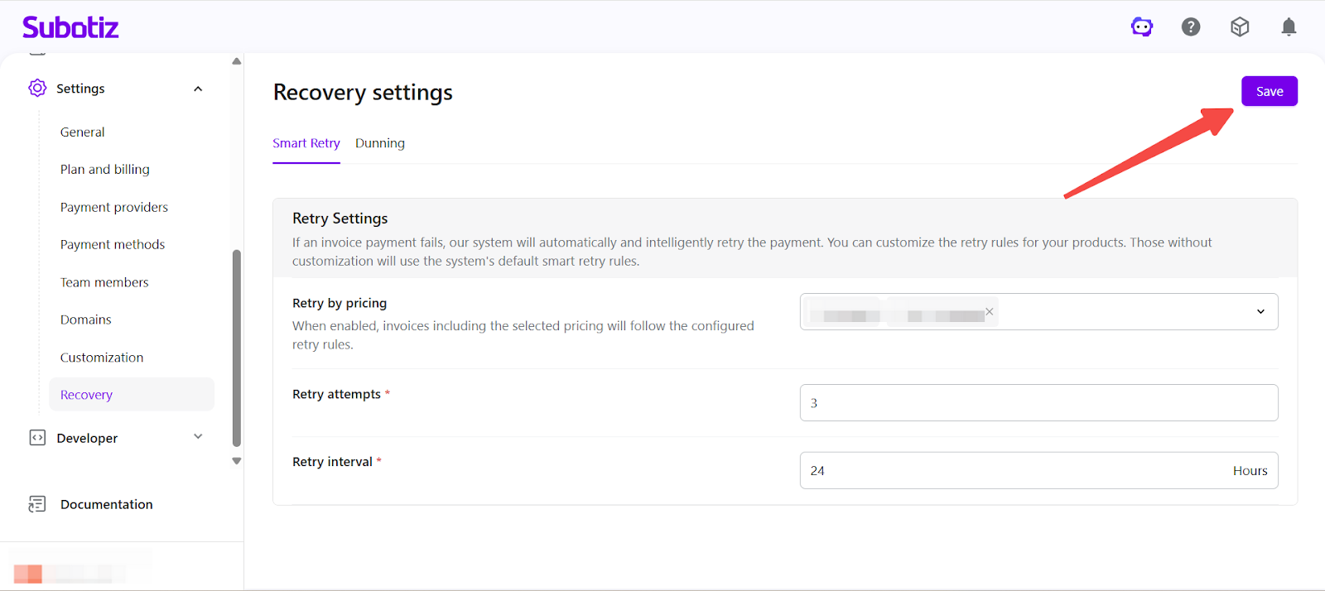Open Payment providers settings
The width and height of the screenshot is (1325, 591).
(114, 207)
